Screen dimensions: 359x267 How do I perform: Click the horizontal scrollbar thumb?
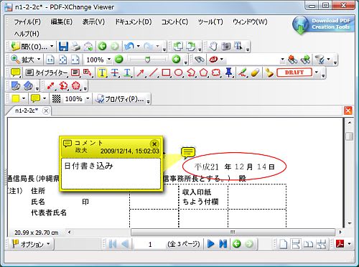[x=233, y=232]
